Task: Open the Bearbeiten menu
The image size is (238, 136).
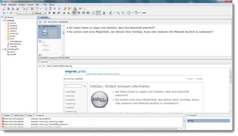Action: pos(12,5)
